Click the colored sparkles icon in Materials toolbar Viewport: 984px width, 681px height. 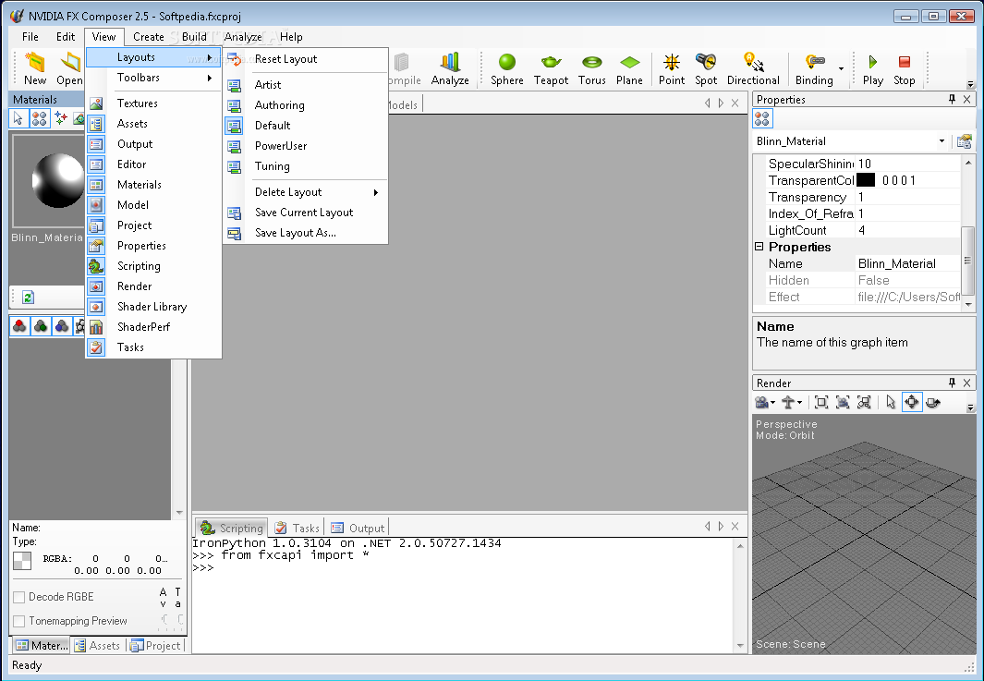pos(61,118)
